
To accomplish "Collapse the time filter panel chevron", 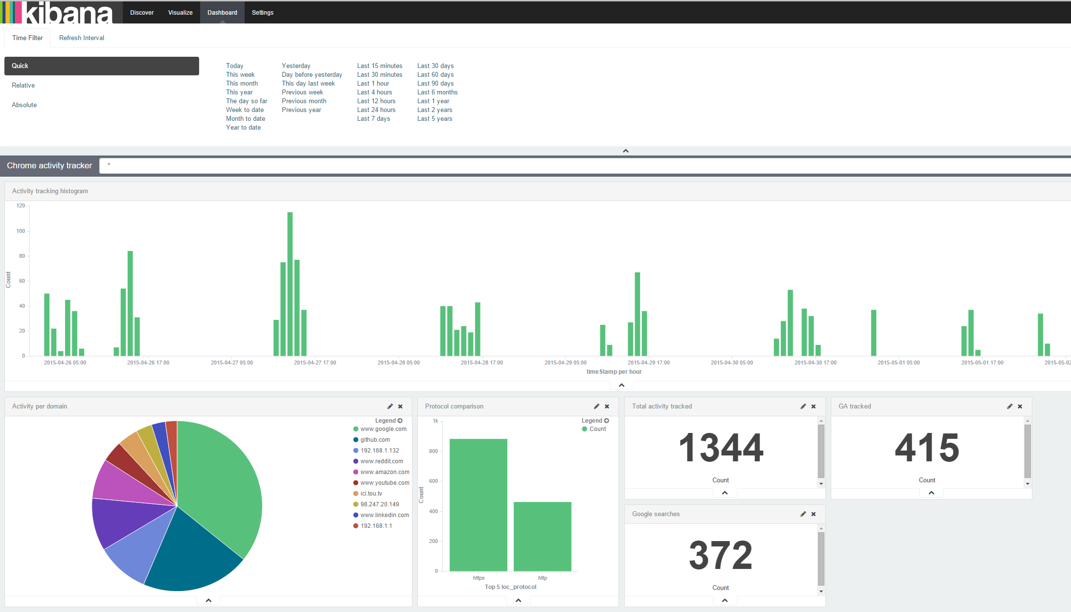I will (x=625, y=151).
